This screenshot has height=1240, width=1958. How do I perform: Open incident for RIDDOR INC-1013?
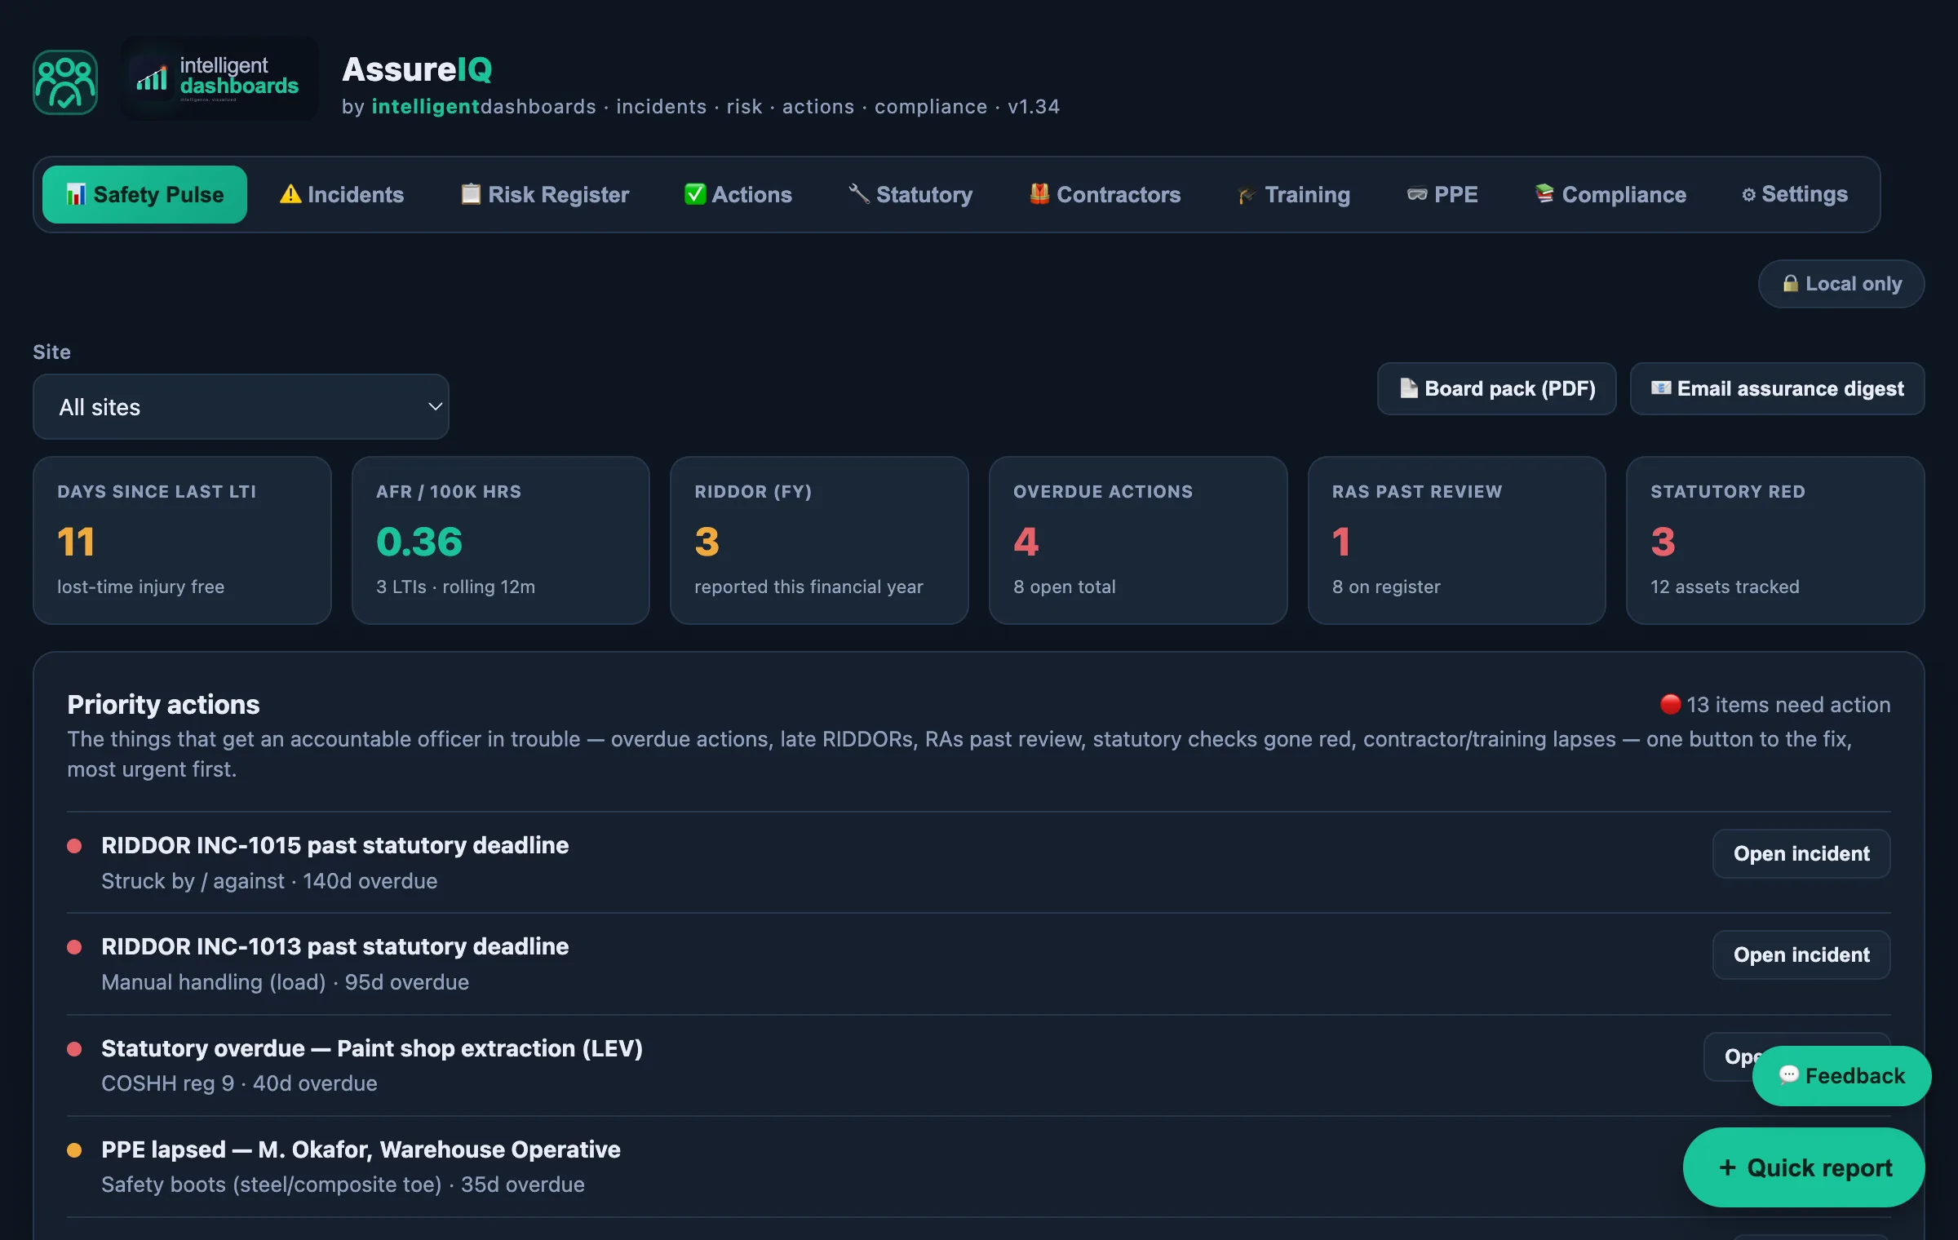(1801, 954)
